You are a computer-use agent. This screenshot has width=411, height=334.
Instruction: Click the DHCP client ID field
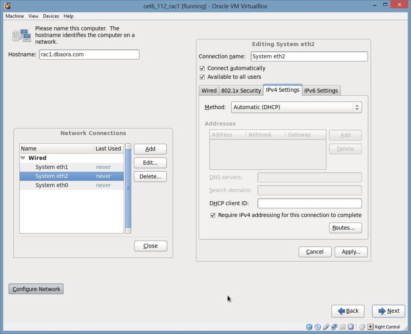(x=309, y=203)
